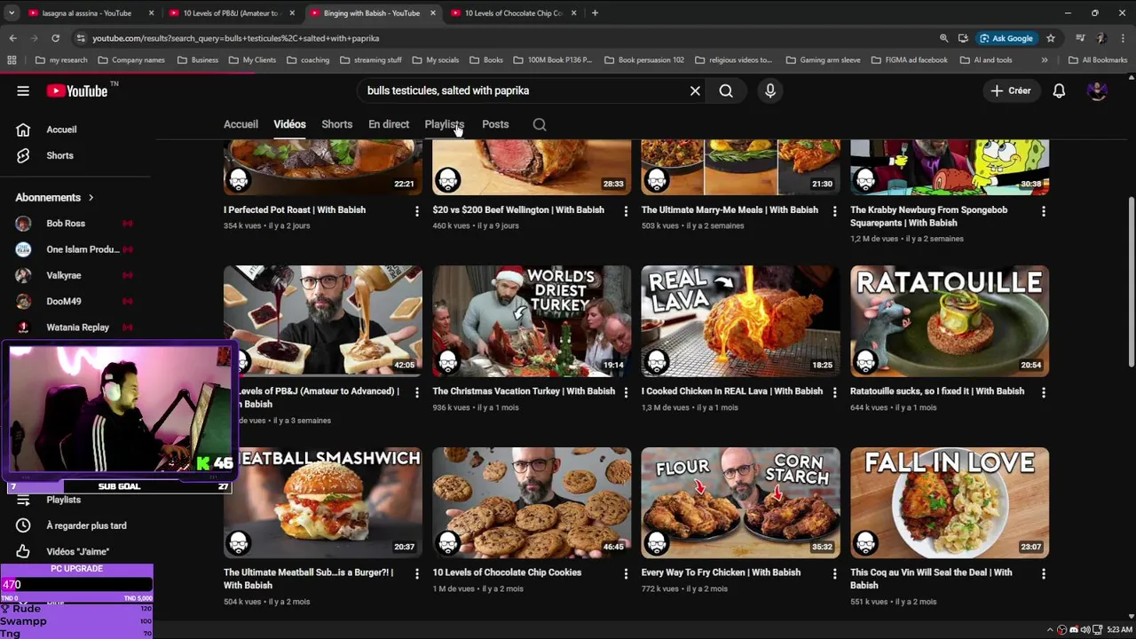Open options menu for Ultimate Marry-Me Meals
The image size is (1136, 639).
point(834,211)
